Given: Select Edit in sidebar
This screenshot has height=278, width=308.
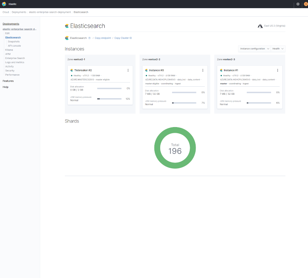Looking at the screenshot, I should [x=7, y=33].
